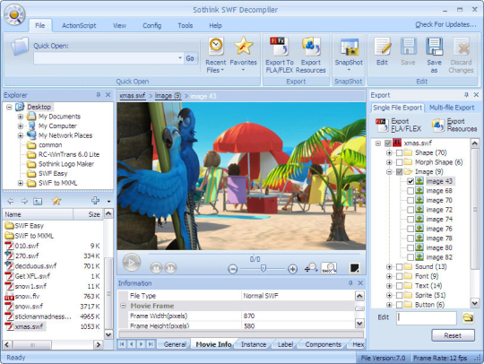This screenshot has width=484, height=364.
Task: Expand the My Computer tree node
Action: 21,126
